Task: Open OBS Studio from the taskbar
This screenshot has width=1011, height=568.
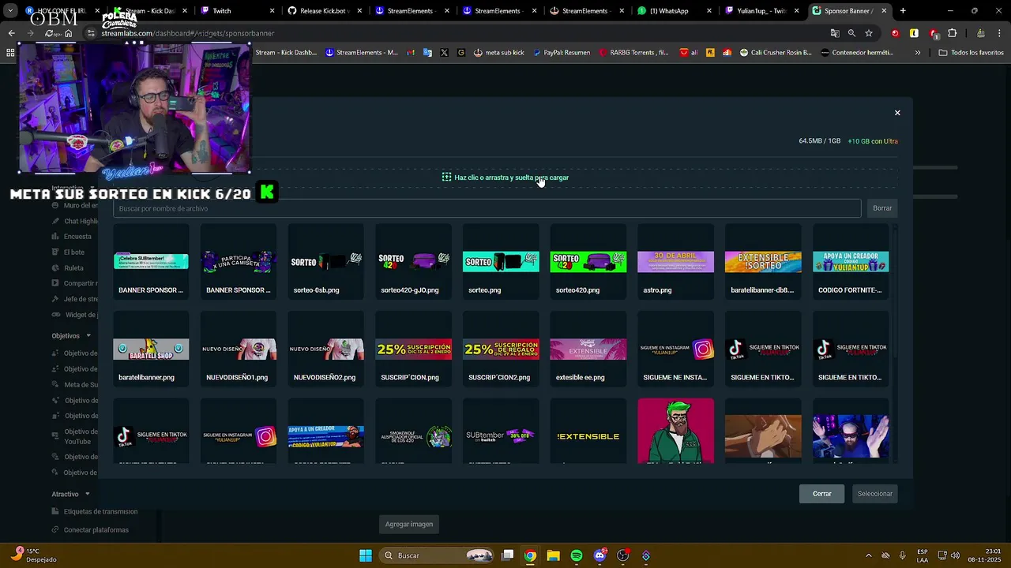Action: click(x=623, y=555)
